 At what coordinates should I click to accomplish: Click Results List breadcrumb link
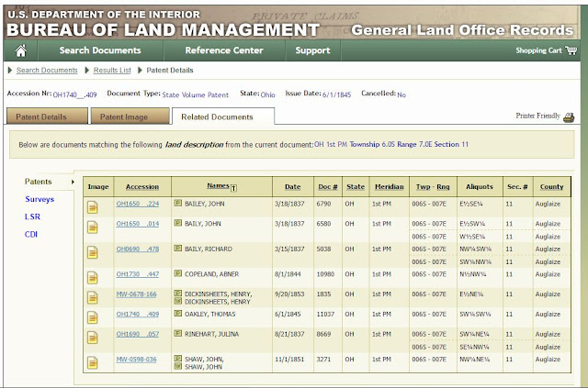(x=112, y=70)
